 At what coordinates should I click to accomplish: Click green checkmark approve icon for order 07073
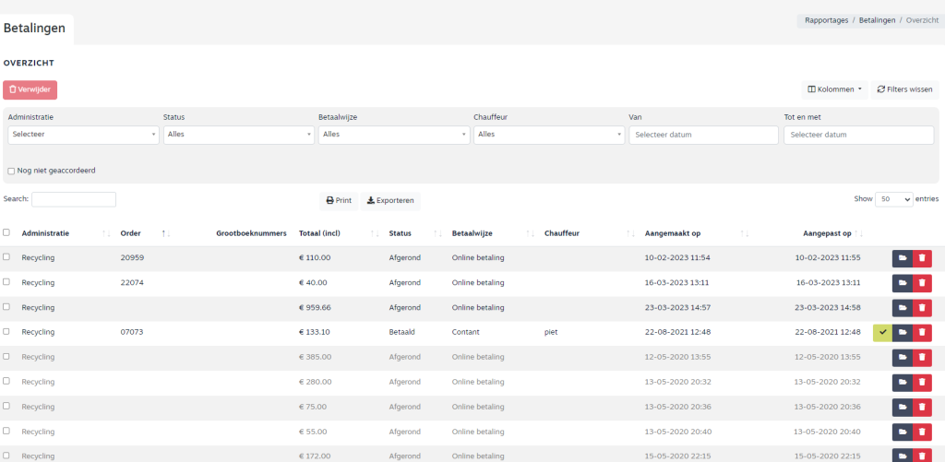882,332
